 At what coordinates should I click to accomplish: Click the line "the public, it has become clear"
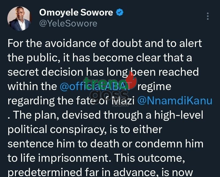point(100,58)
